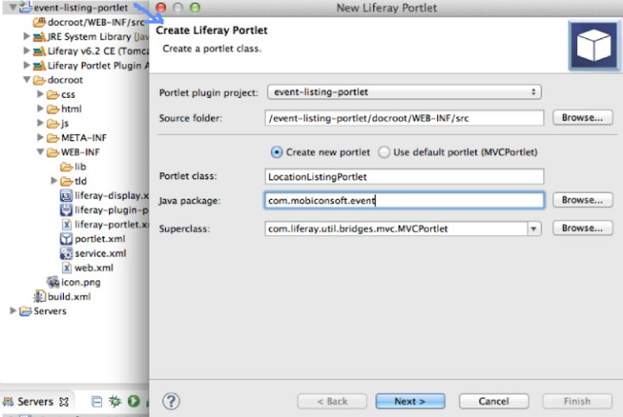
Task: Close the Servers view tab
Action: 63,402
